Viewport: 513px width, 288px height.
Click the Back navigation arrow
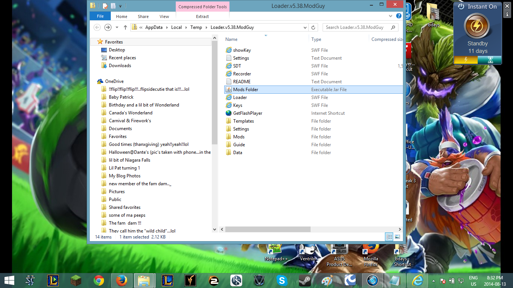point(97,27)
